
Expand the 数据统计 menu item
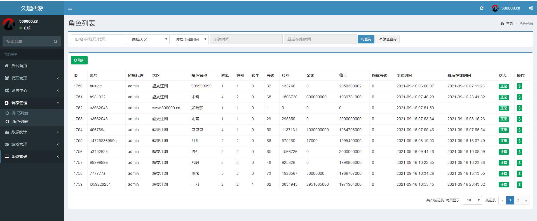click(x=32, y=132)
